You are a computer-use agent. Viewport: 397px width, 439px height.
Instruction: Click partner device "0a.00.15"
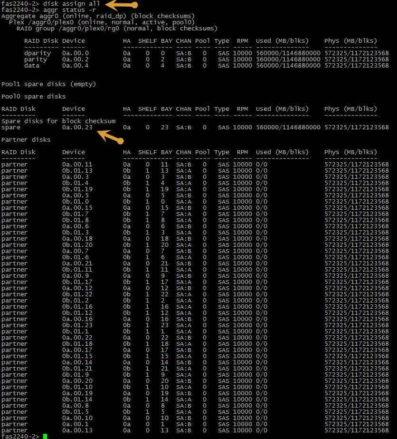click(x=77, y=208)
